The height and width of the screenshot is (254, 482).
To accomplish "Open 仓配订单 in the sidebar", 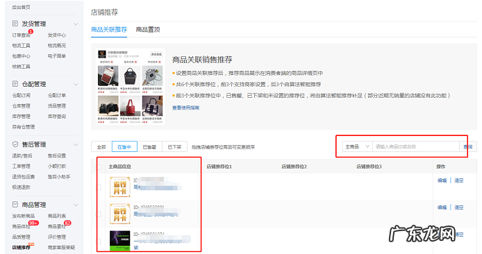I will coord(57,95).
